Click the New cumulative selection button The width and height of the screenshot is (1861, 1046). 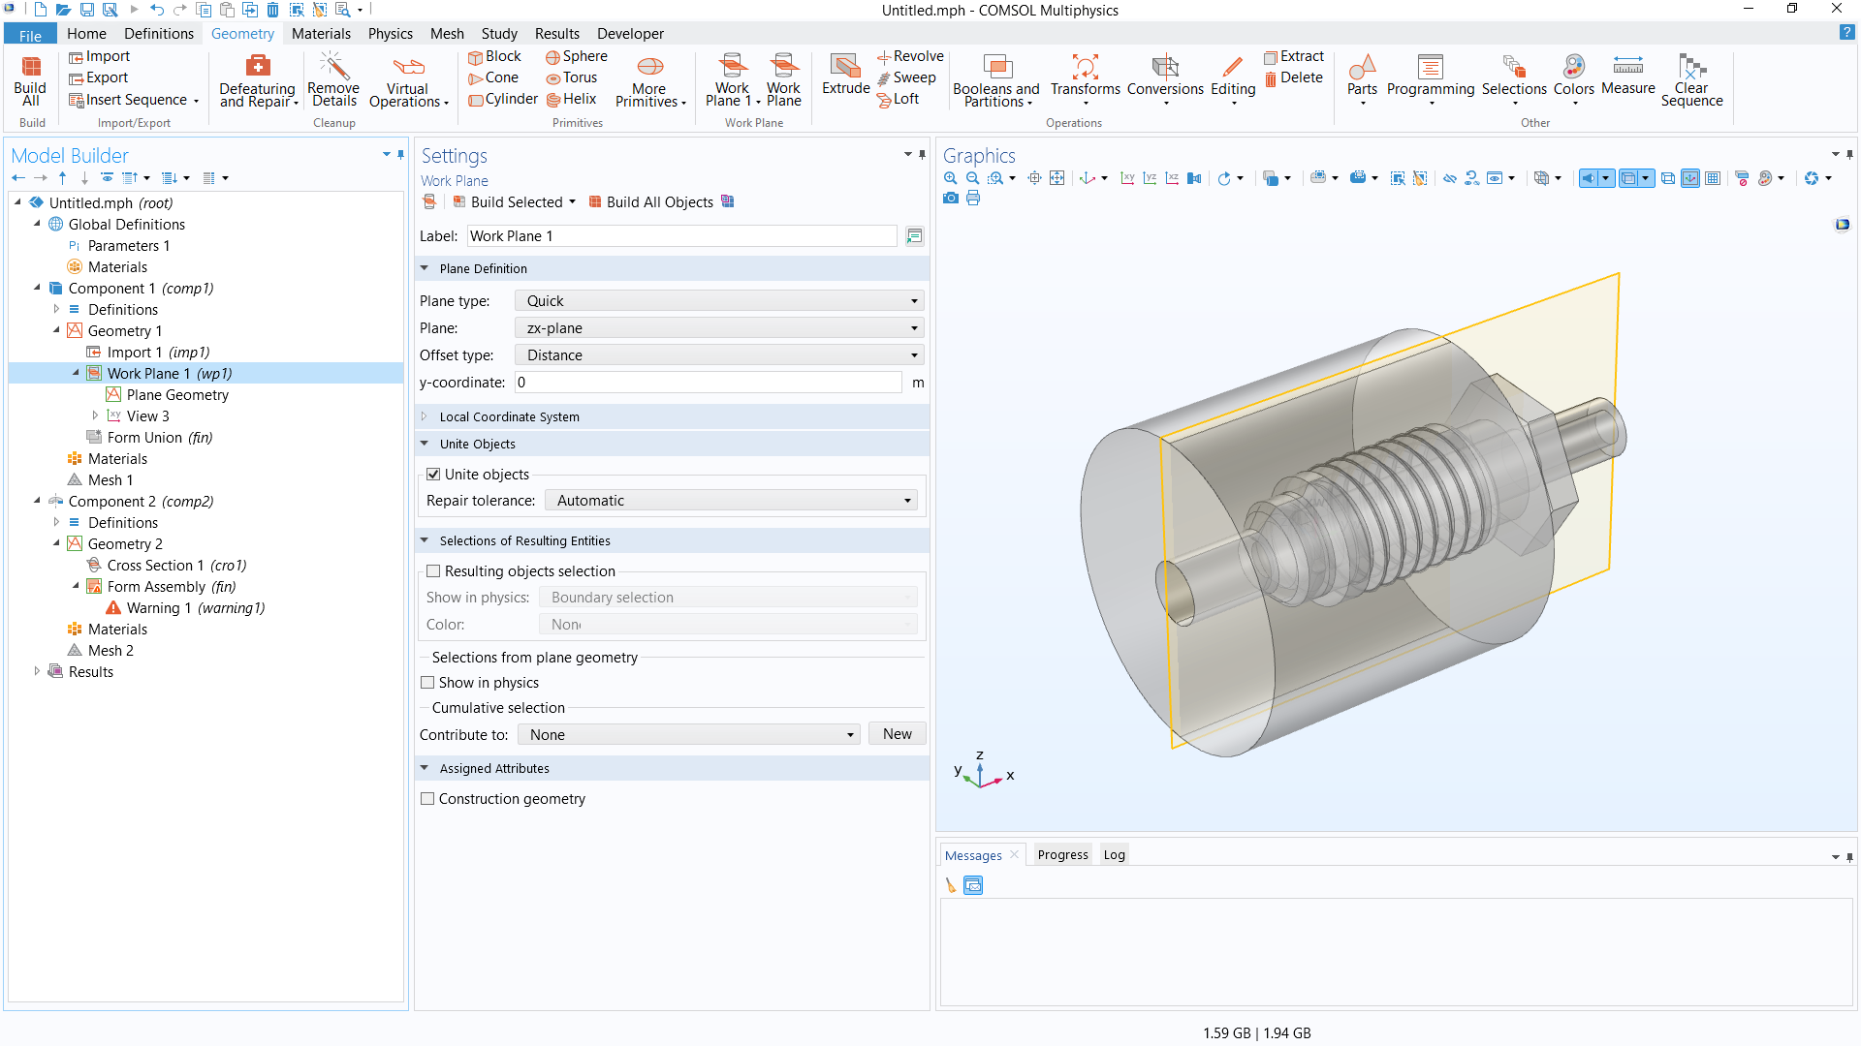click(x=898, y=734)
